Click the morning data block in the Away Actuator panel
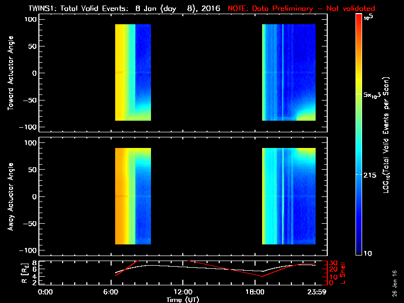This screenshot has height=303, width=404. click(133, 196)
